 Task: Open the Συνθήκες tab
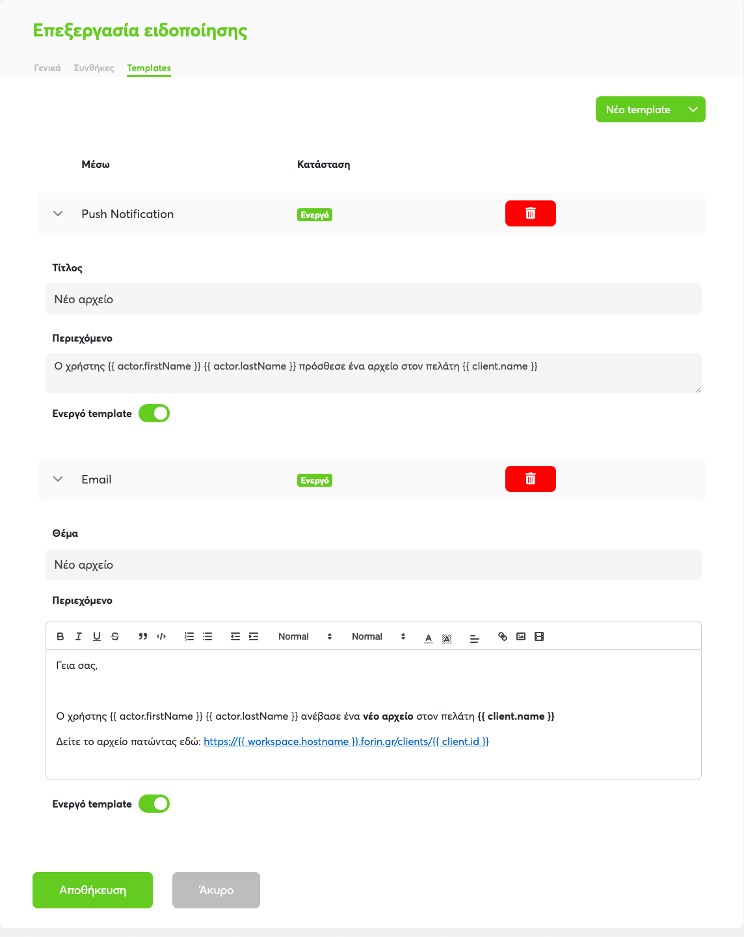[94, 68]
